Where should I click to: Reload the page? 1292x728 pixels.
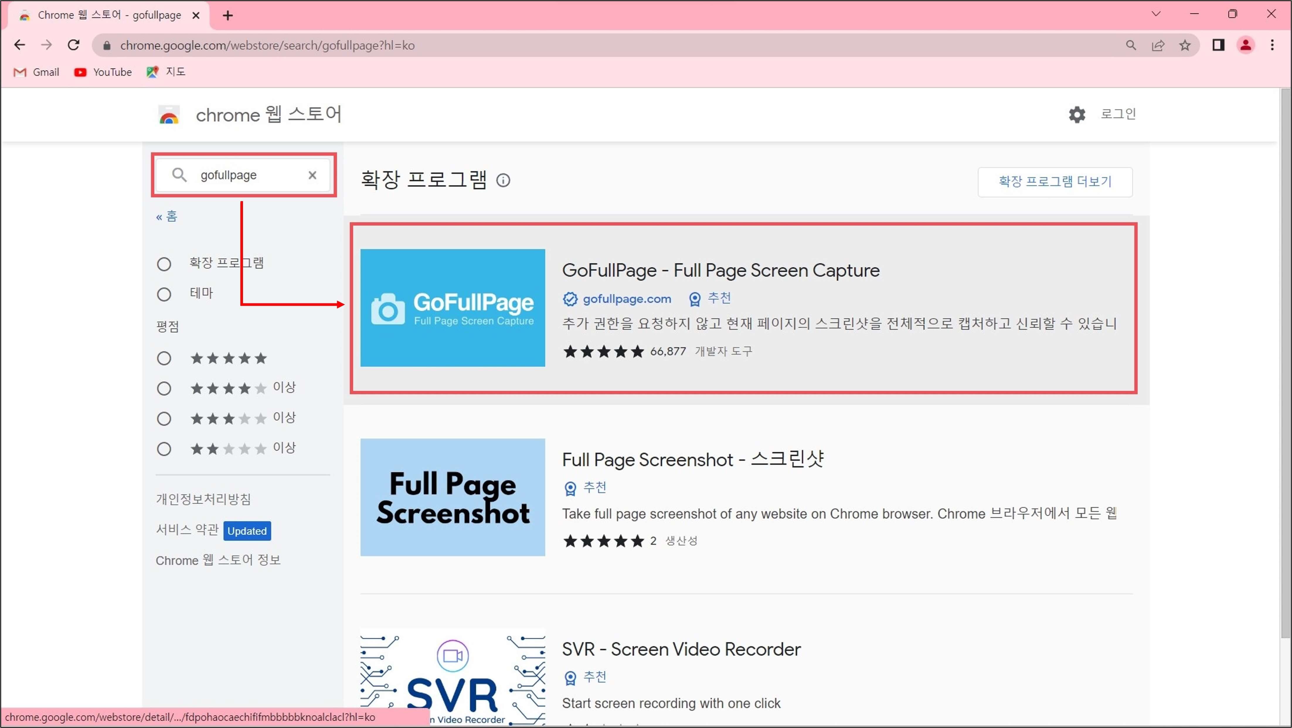(74, 45)
